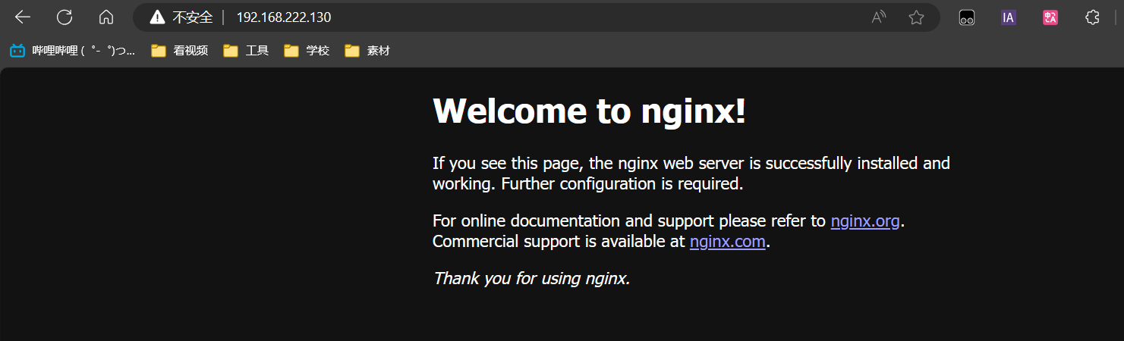Image resolution: width=1124 pixels, height=341 pixels.
Task: Follow the nginx.org link
Action: [x=865, y=221]
